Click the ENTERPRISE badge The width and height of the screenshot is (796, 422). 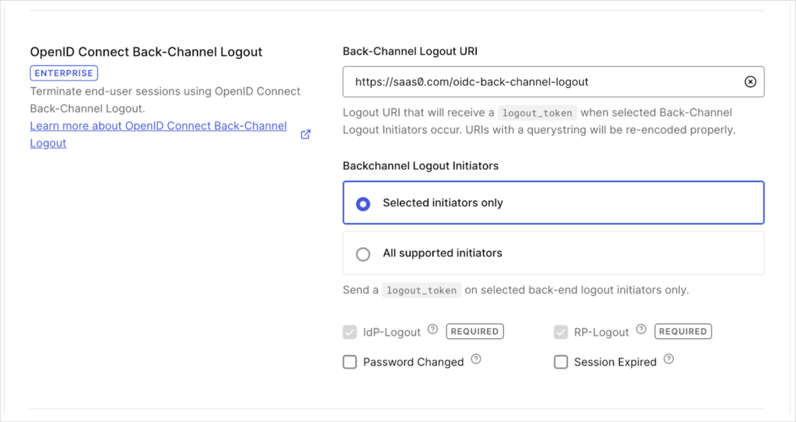coord(64,73)
